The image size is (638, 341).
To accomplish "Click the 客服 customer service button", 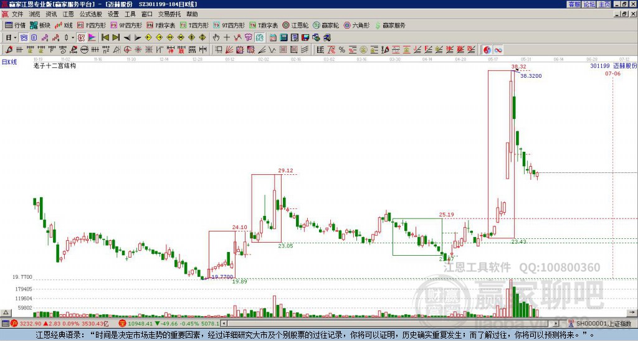I will 574,4.
